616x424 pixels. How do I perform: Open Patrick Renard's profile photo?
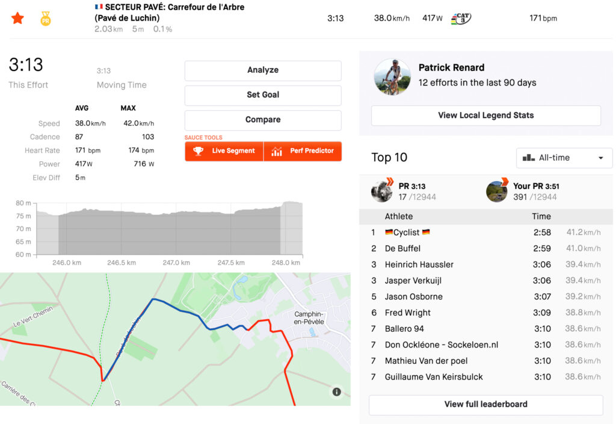coord(392,76)
